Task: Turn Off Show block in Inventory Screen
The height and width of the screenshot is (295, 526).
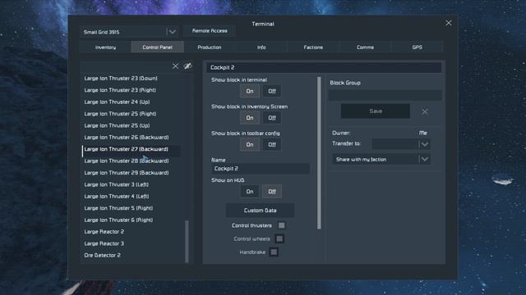Action: click(x=272, y=118)
